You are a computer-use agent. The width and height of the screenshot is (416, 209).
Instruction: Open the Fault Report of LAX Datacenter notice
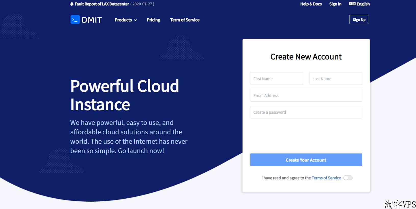(x=102, y=4)
